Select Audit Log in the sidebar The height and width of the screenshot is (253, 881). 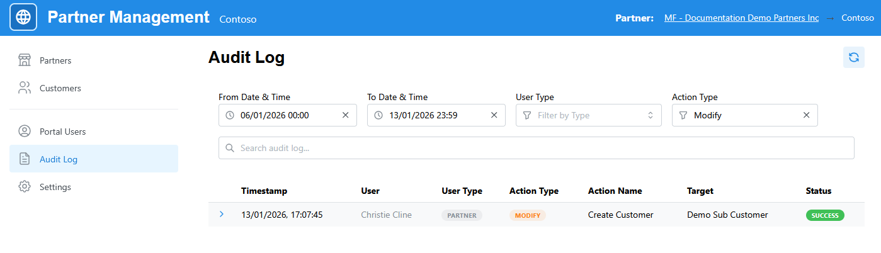pyautogui.click(x=59, y=159)
